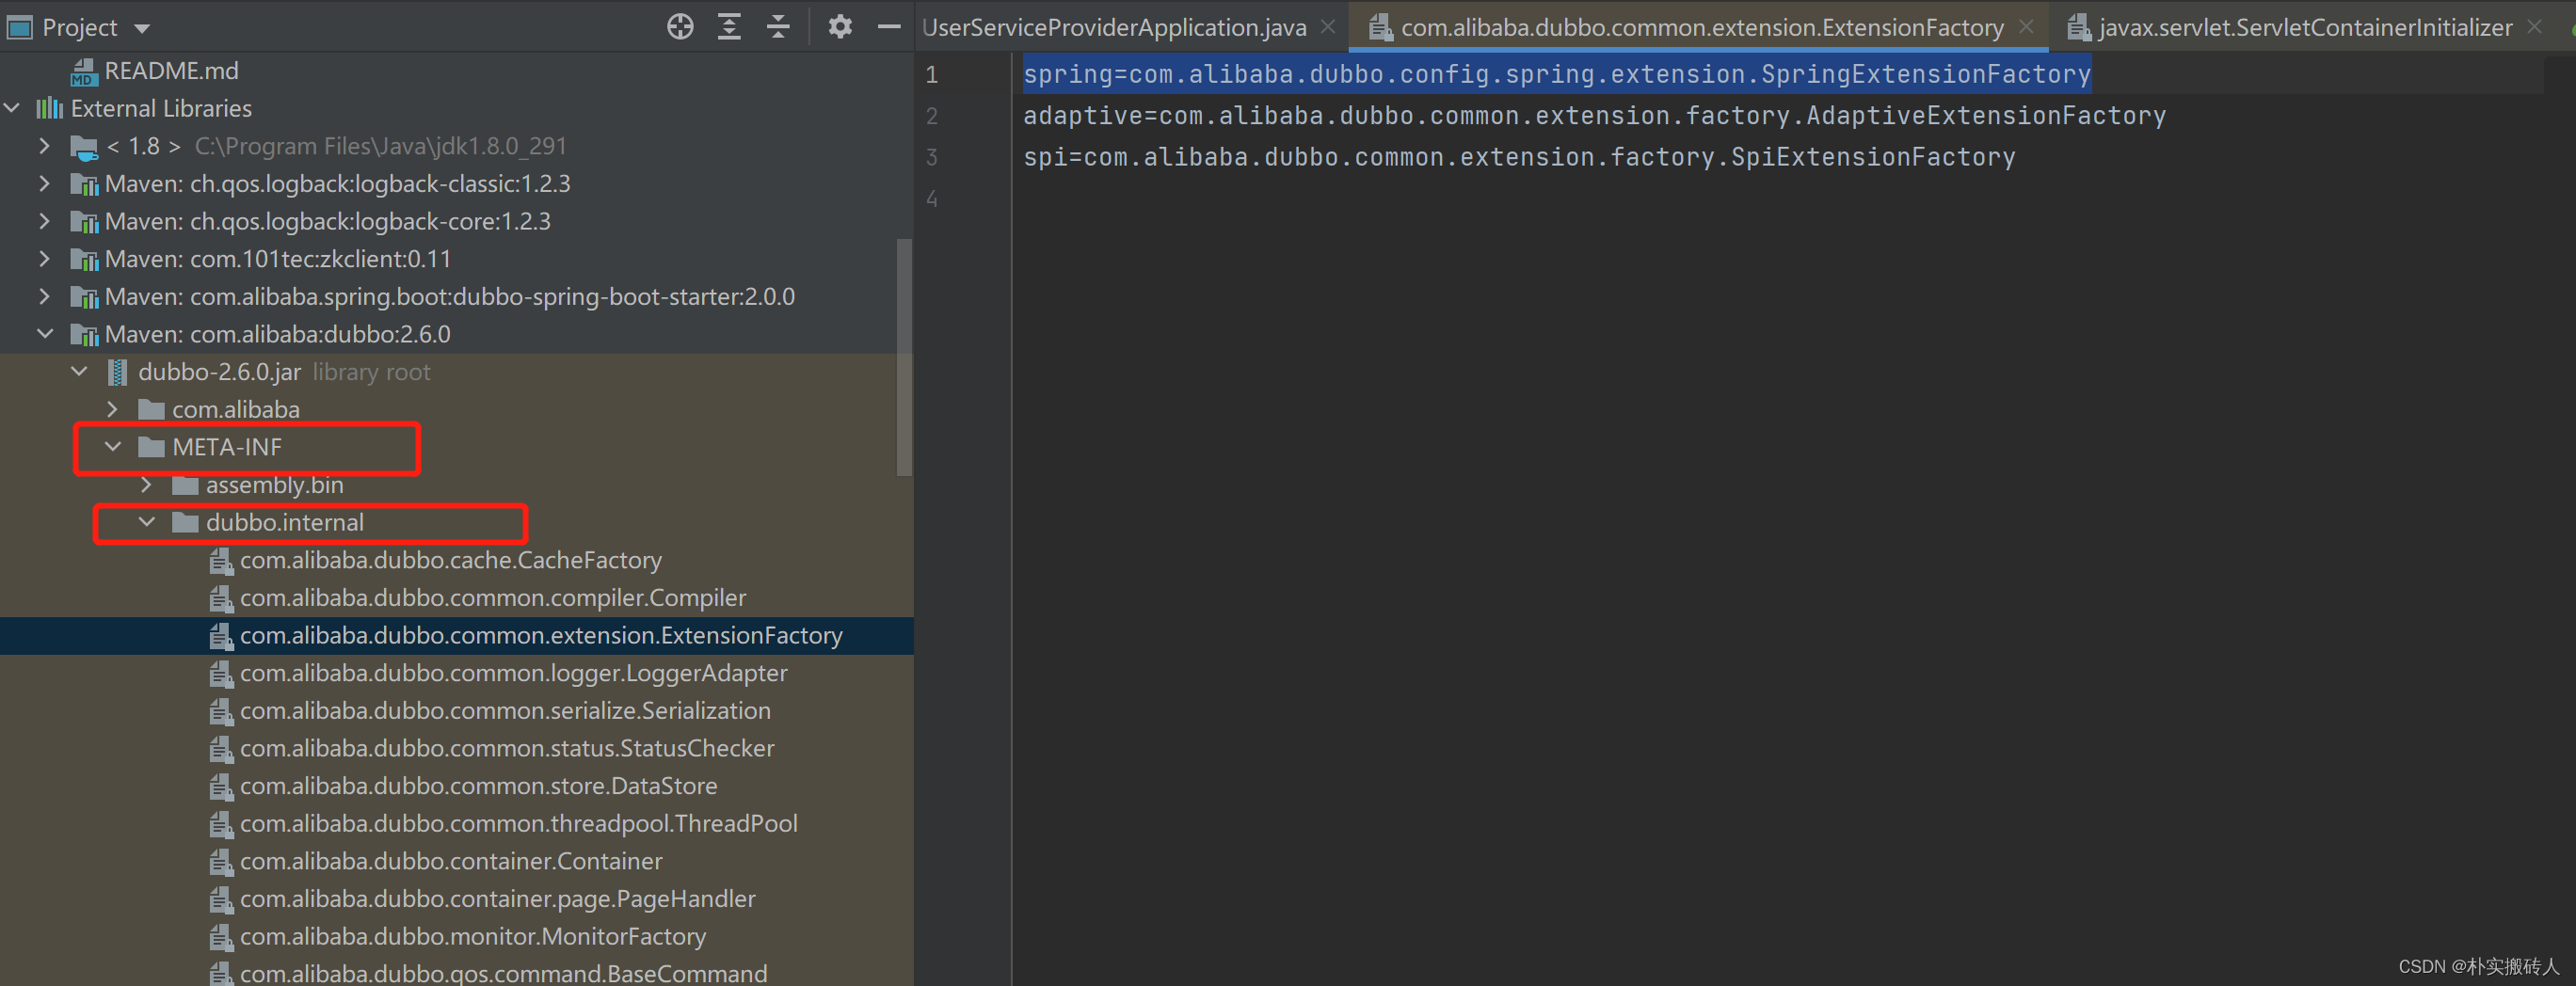This screenshot has height=986, width=2576.
Task: Click the dubbo.internal folder icon
Action: [x=185, y=522]
